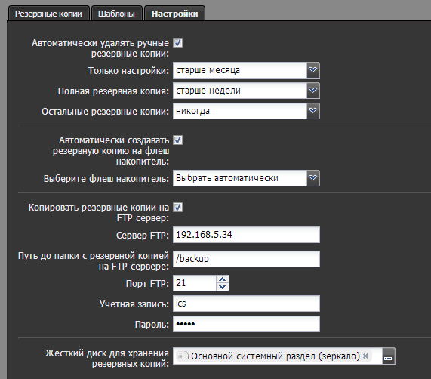Click the Пароль input field

coord(246,324)
